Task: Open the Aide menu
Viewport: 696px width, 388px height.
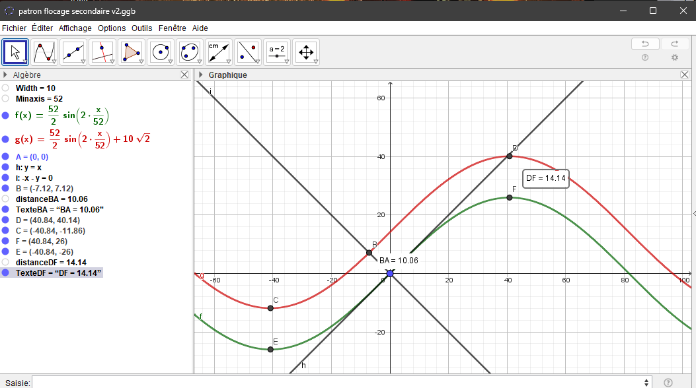Action: click(200, 28)
